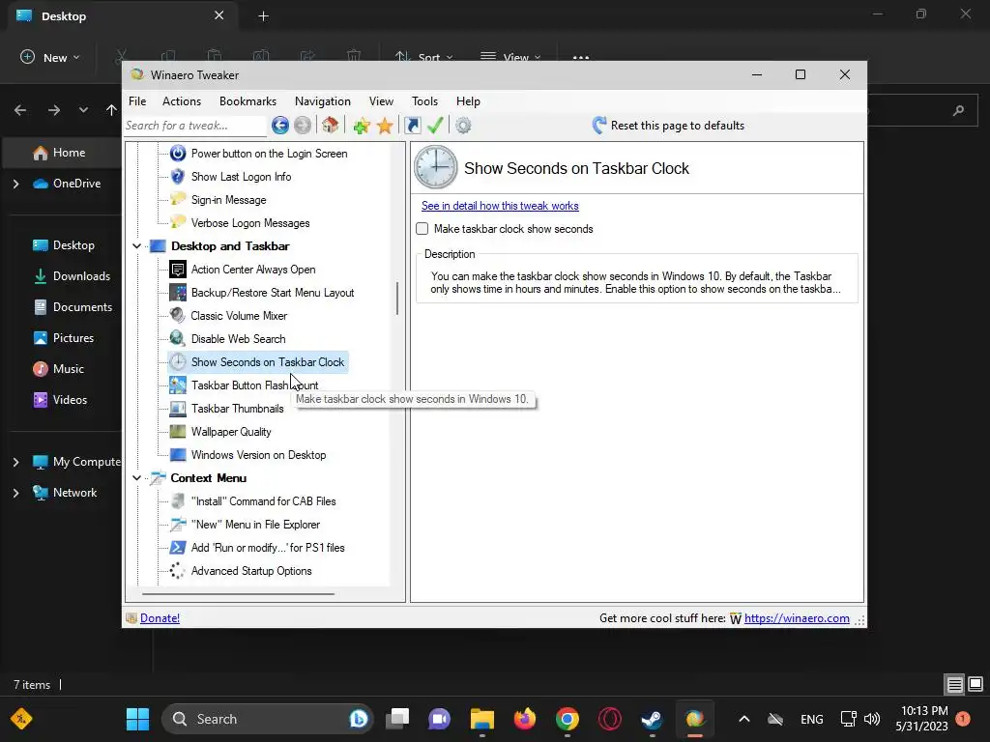Select Verbose Logon Messages tree item
The image size is (990, 742).
pyautogui.click(x=250, y=223)
